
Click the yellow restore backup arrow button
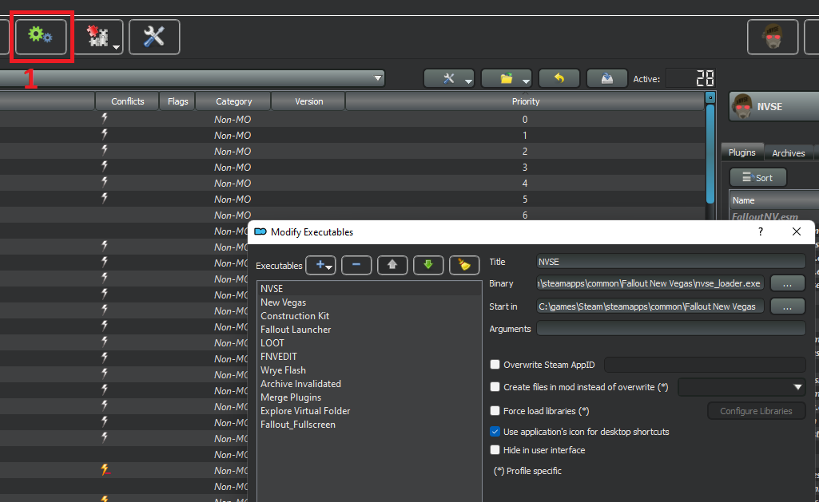pos(559,79)
